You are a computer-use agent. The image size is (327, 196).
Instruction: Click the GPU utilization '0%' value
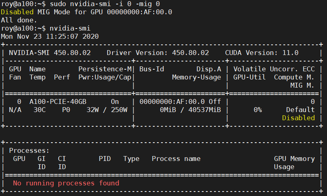click(x=257, y=110)
